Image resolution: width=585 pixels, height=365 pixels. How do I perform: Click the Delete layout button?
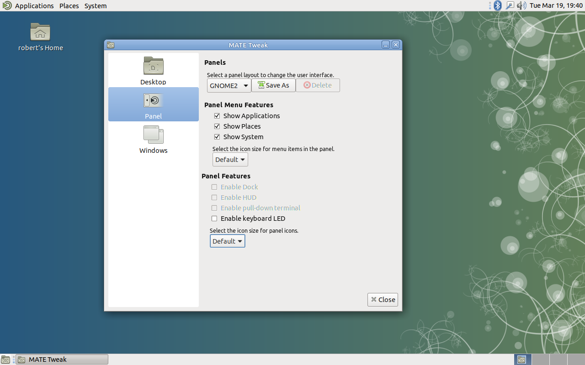click(x=318, y=85)
